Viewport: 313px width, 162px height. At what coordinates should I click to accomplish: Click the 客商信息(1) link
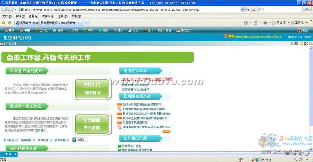coord(28,140)
